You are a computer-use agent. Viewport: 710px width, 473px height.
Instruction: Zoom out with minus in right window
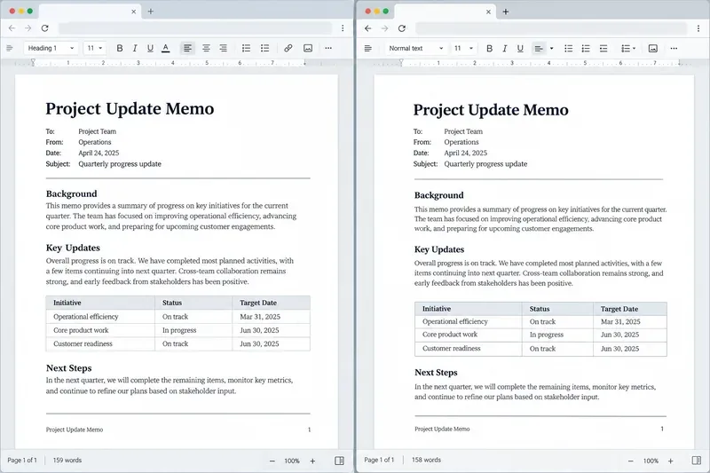coord(631,461)
